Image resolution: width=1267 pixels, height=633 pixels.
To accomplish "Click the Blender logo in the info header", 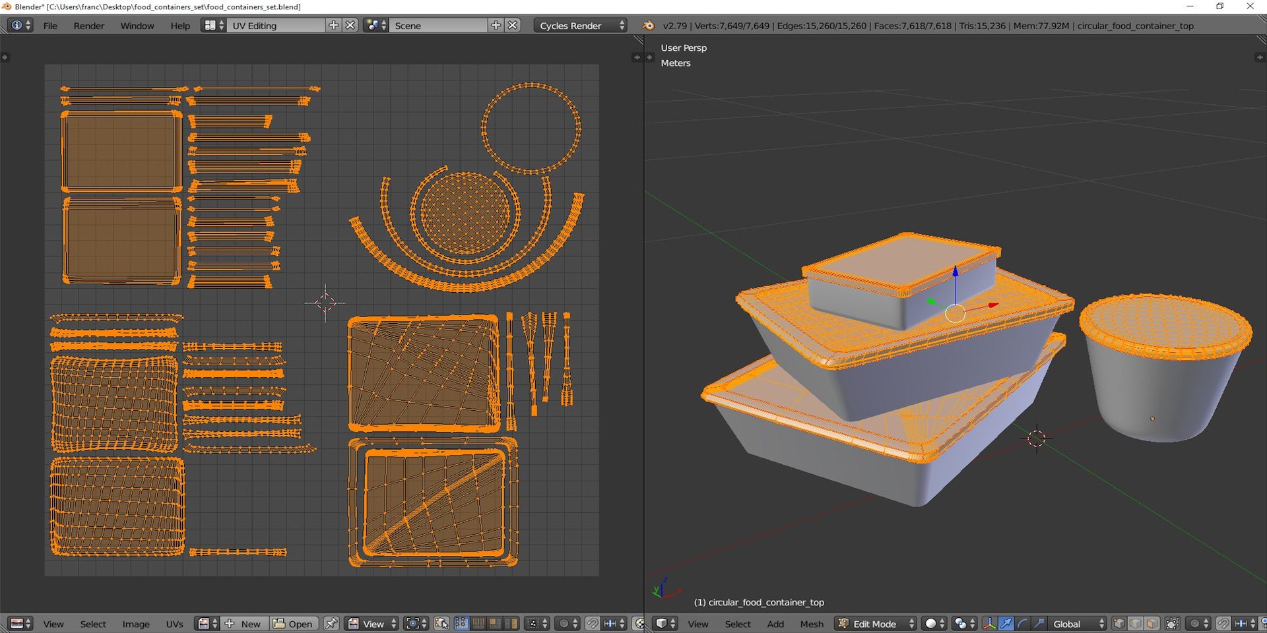I will (649, 25).
